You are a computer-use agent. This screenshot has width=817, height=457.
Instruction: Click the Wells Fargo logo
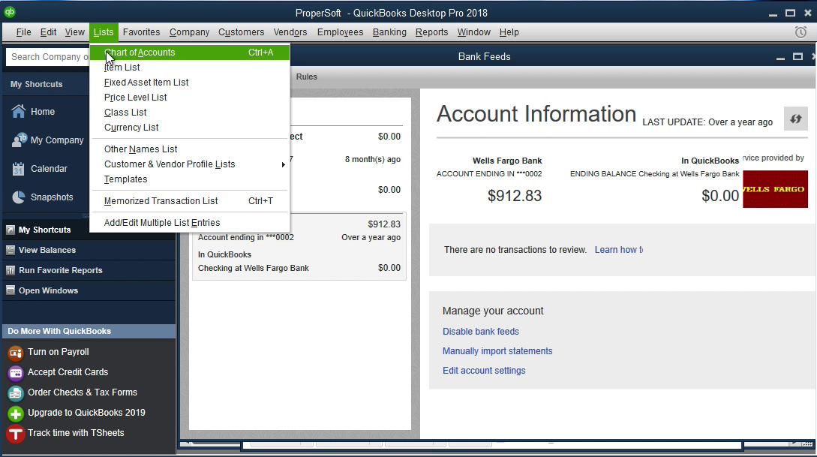[775, 189]
